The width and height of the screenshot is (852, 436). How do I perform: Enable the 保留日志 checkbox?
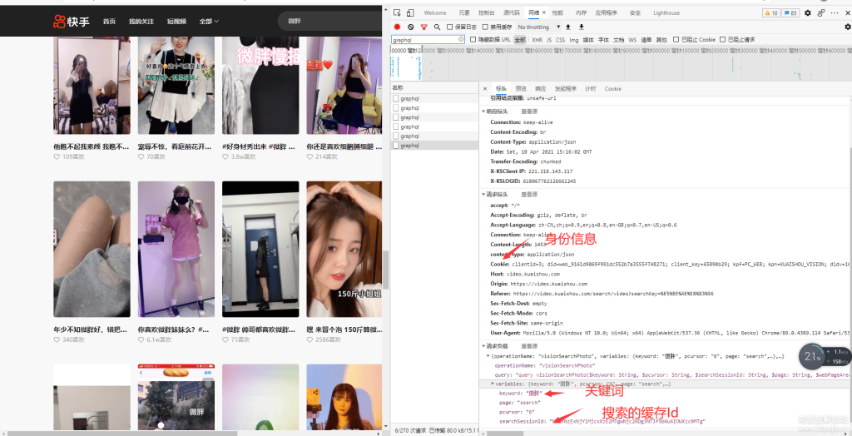tap(449, 27)
